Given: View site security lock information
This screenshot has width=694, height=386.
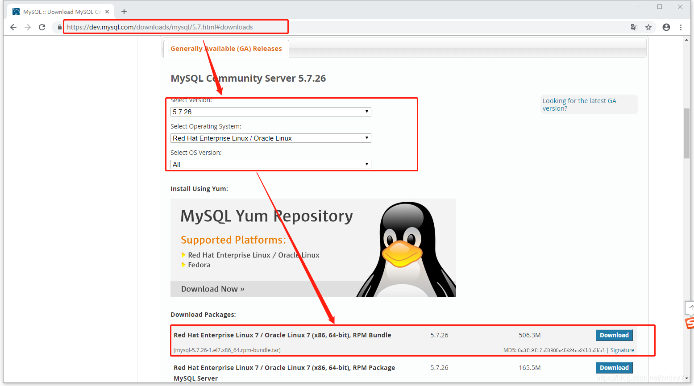Looking at the screenshot, I should click(x=60, y=27).
